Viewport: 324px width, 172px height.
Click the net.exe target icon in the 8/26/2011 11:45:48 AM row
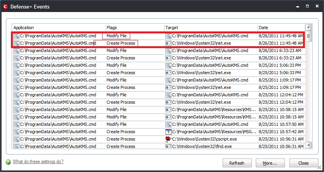click(x=168, y=43)
